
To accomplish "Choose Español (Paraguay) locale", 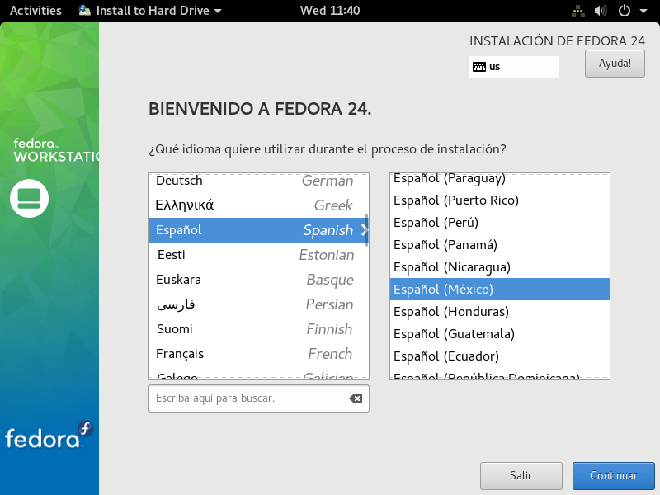I will coord(500,179).
